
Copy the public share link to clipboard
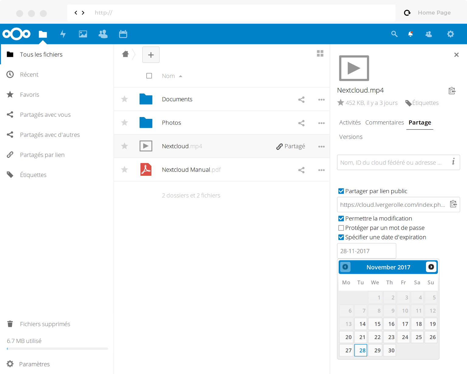[453, 204]
